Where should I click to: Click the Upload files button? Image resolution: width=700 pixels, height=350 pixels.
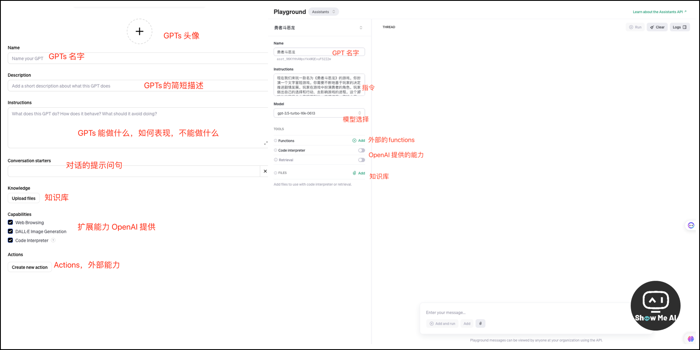(24, 198)
